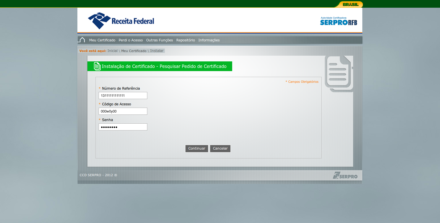440x223 pixels.
Task: Click the Campos Obrigatórios note
Action: click(x=302, y=82)
